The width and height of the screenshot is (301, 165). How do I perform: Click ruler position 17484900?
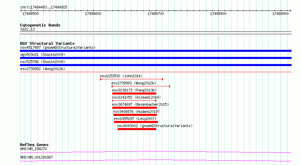(280, 14)
